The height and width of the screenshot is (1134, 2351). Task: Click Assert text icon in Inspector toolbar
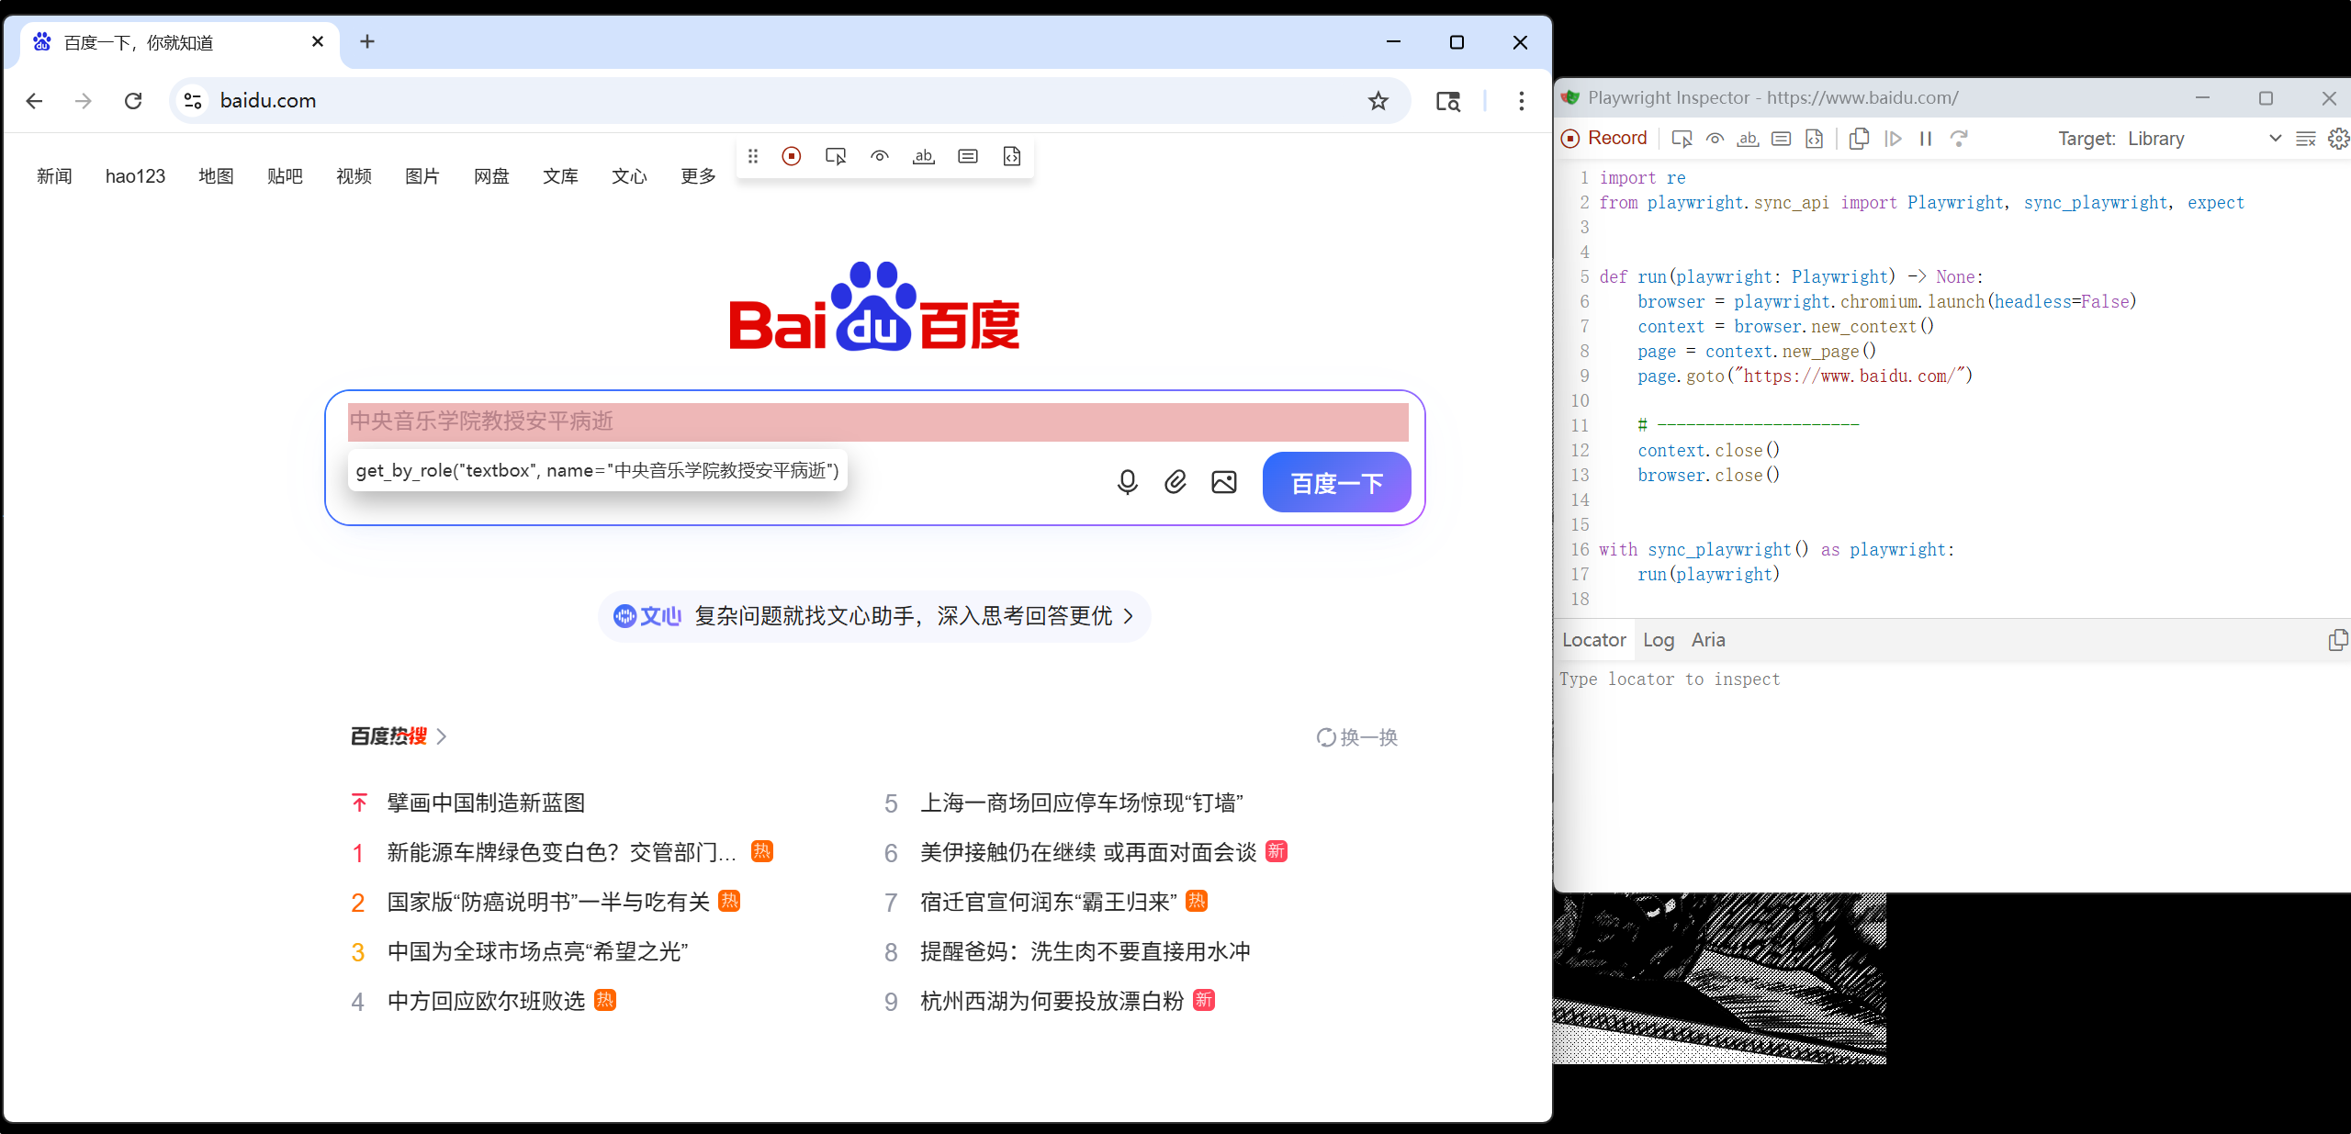click(x=1748, y=139)
